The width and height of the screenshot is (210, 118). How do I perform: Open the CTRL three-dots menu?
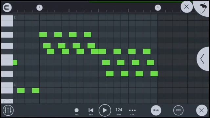coord(132,111)
